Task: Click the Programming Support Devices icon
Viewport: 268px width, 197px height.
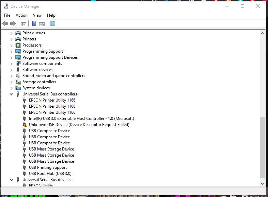Action: point(18,57)
